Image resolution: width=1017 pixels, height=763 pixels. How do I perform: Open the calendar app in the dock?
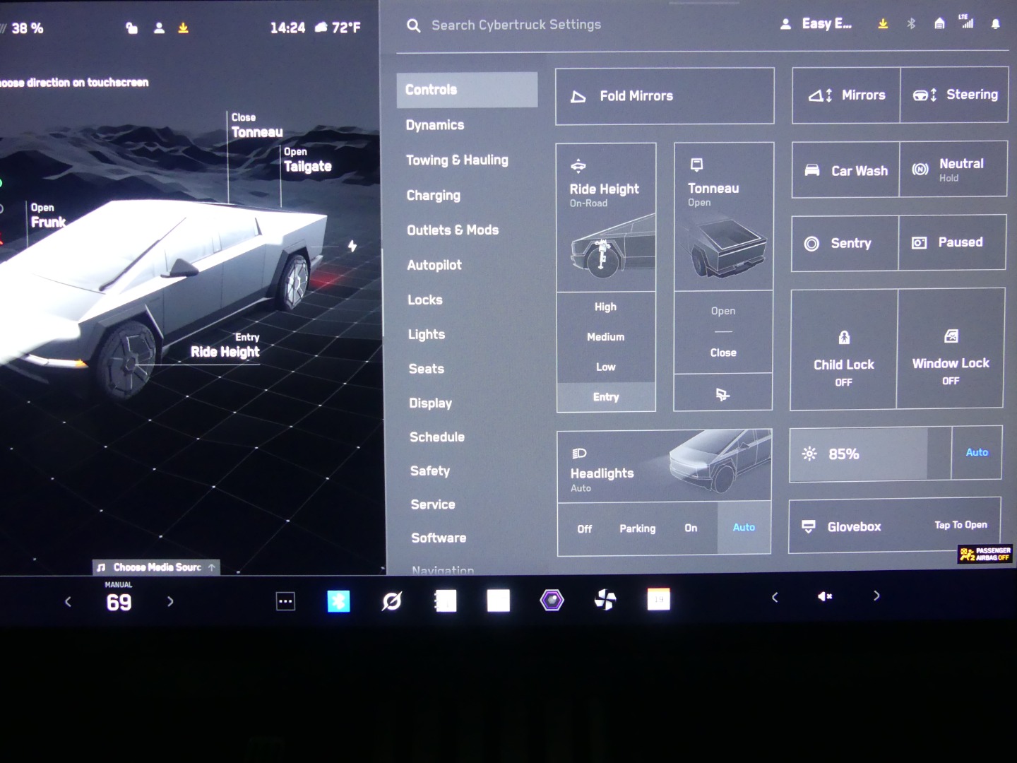(658, 599)
